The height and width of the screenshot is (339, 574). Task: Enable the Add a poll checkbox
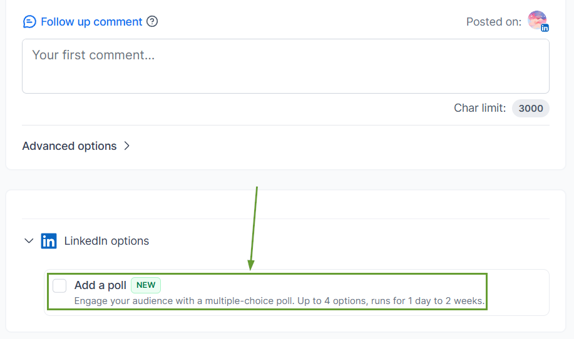click(x=59, y=286)
